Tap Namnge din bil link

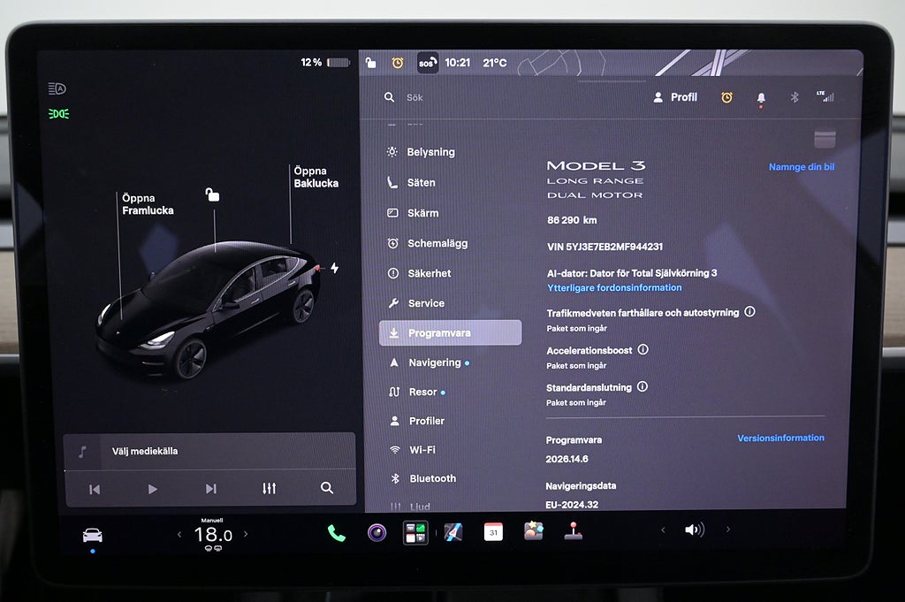pos(802,167)
